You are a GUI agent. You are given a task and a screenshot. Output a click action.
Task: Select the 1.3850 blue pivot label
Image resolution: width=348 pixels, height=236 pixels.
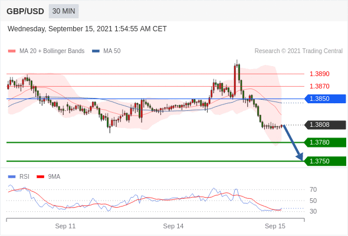pyautogui.click(x=325, y=99)
